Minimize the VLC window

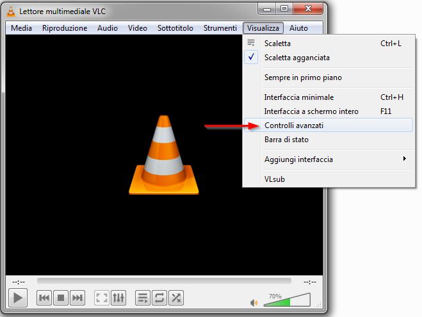click(266, 9)
